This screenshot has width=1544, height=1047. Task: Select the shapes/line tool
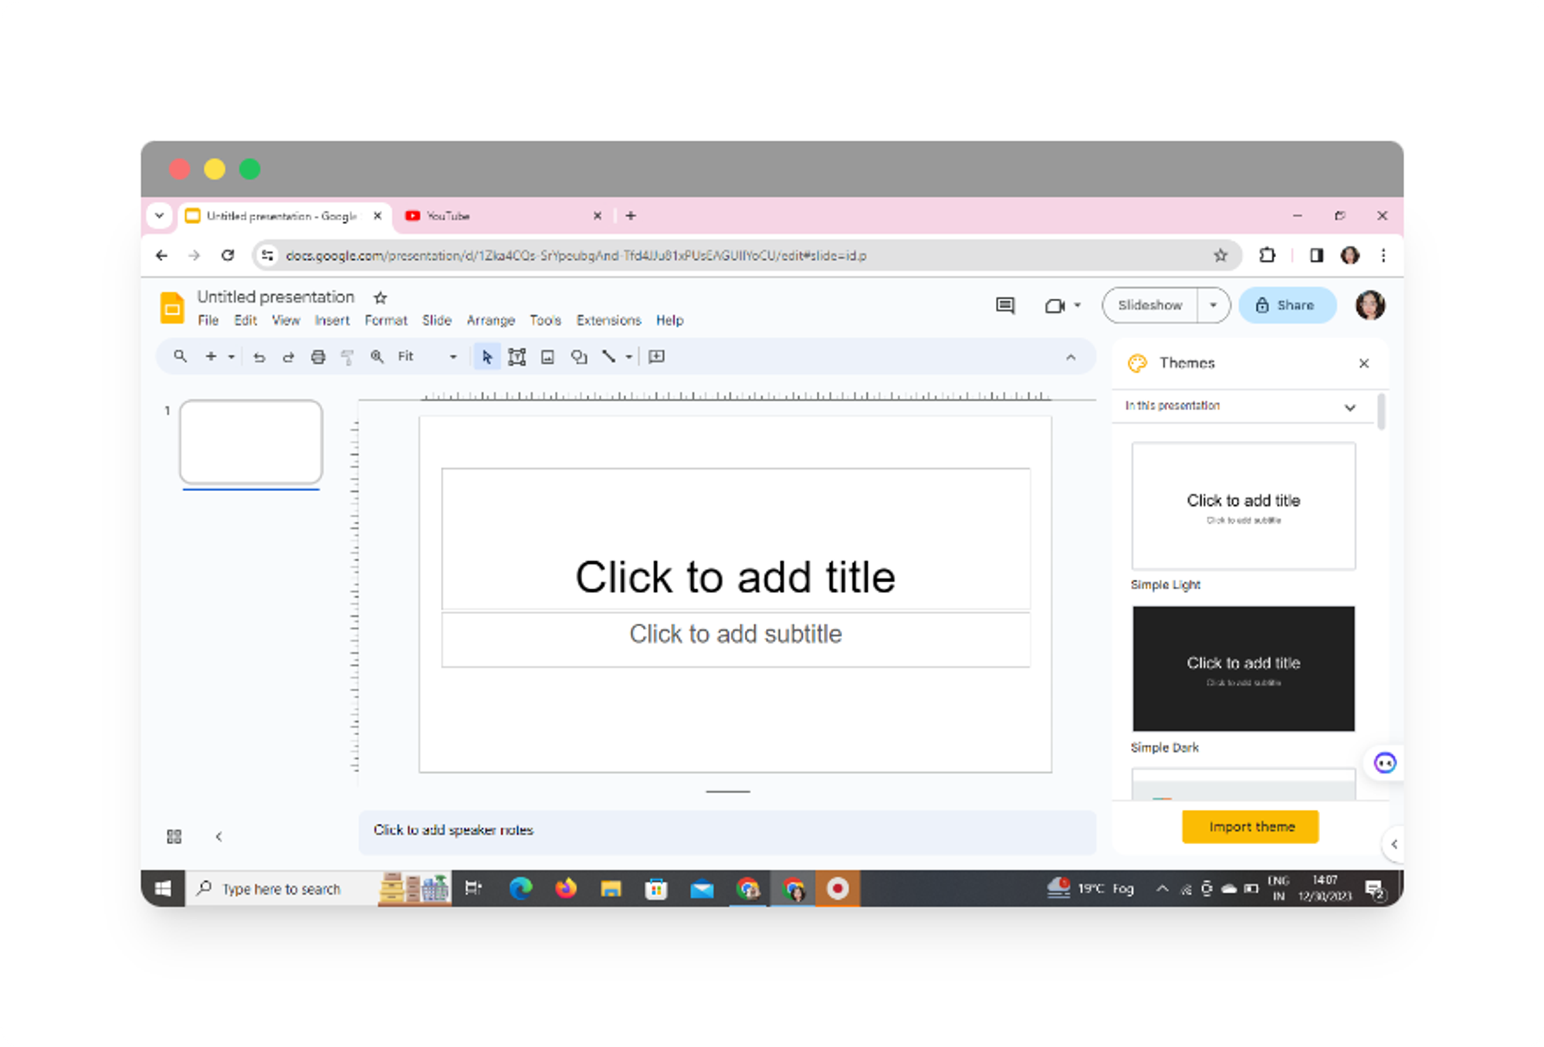[x=608, y=357]
